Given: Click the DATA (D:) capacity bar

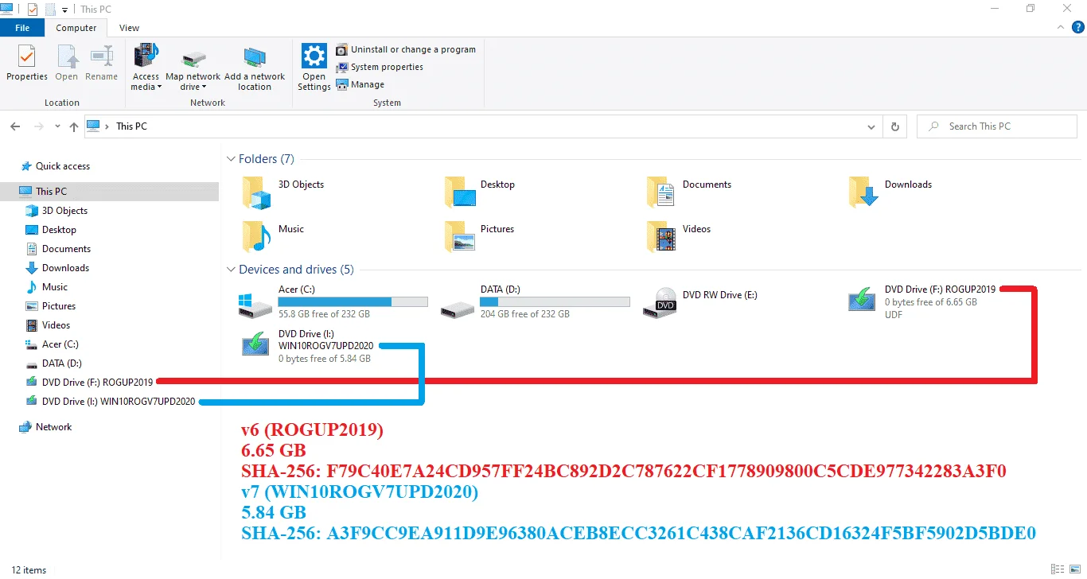Looking at the screenshot, I should coord(555,302).
